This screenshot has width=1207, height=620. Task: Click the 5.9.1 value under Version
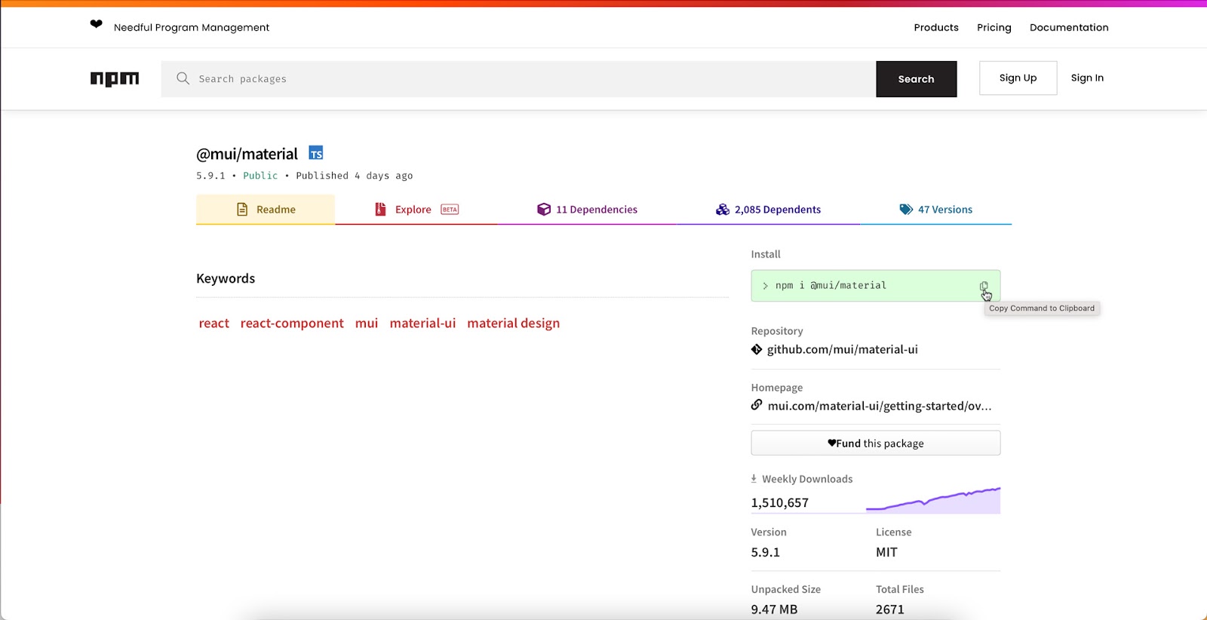click(765, 552)
